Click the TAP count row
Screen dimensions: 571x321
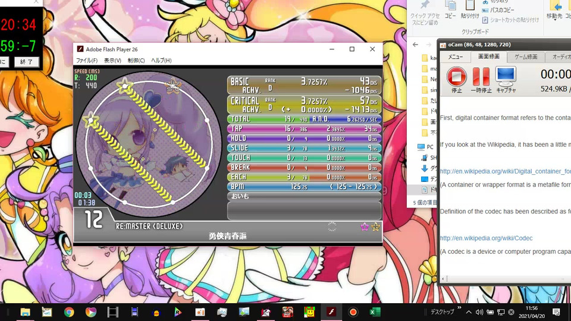[304, 128]
